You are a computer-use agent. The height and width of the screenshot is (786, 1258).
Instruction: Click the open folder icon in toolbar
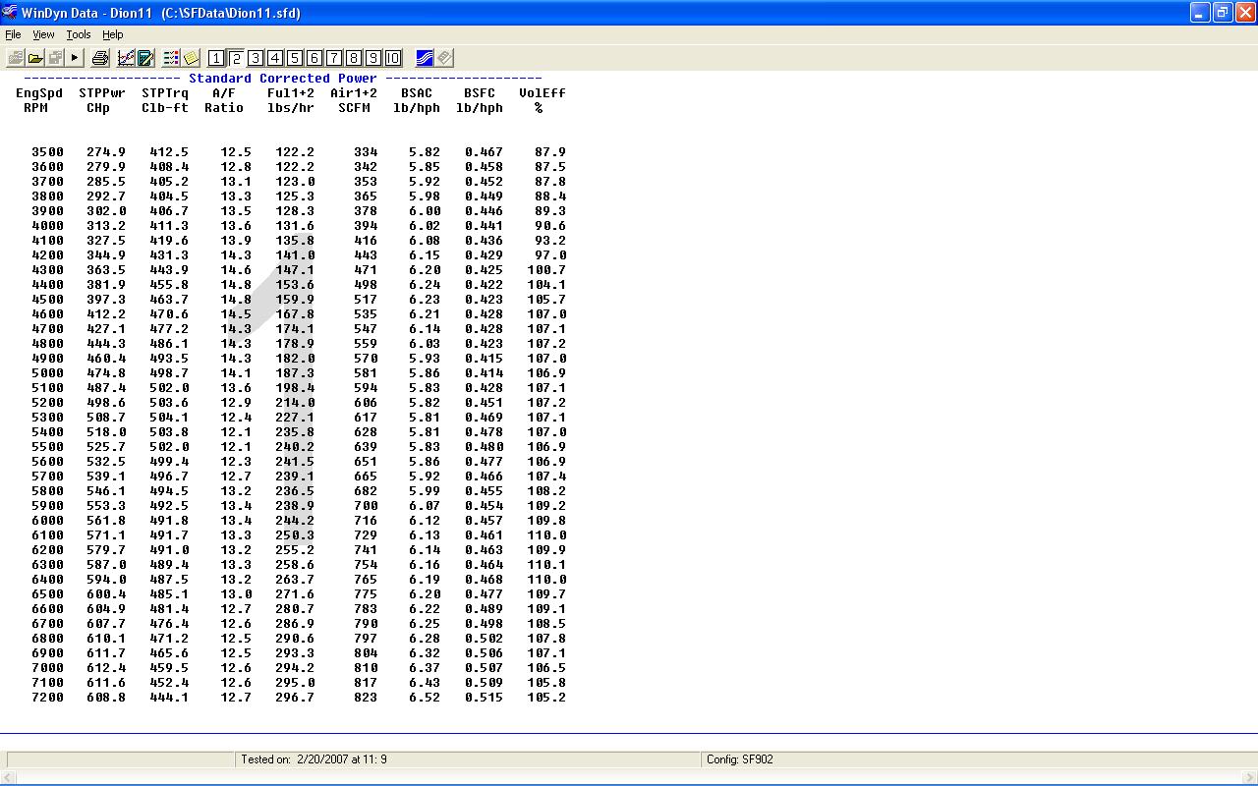(x=35, y=58)
